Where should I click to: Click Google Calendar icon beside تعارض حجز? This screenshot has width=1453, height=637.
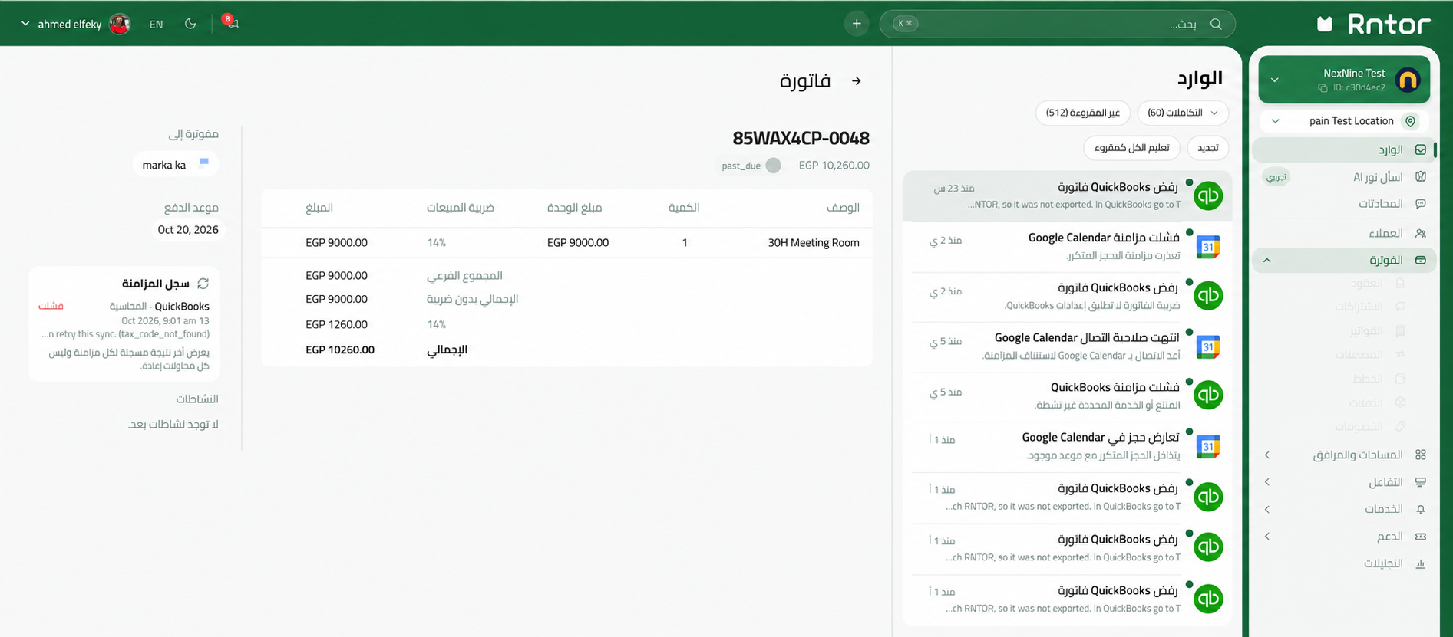[1208, 446]
